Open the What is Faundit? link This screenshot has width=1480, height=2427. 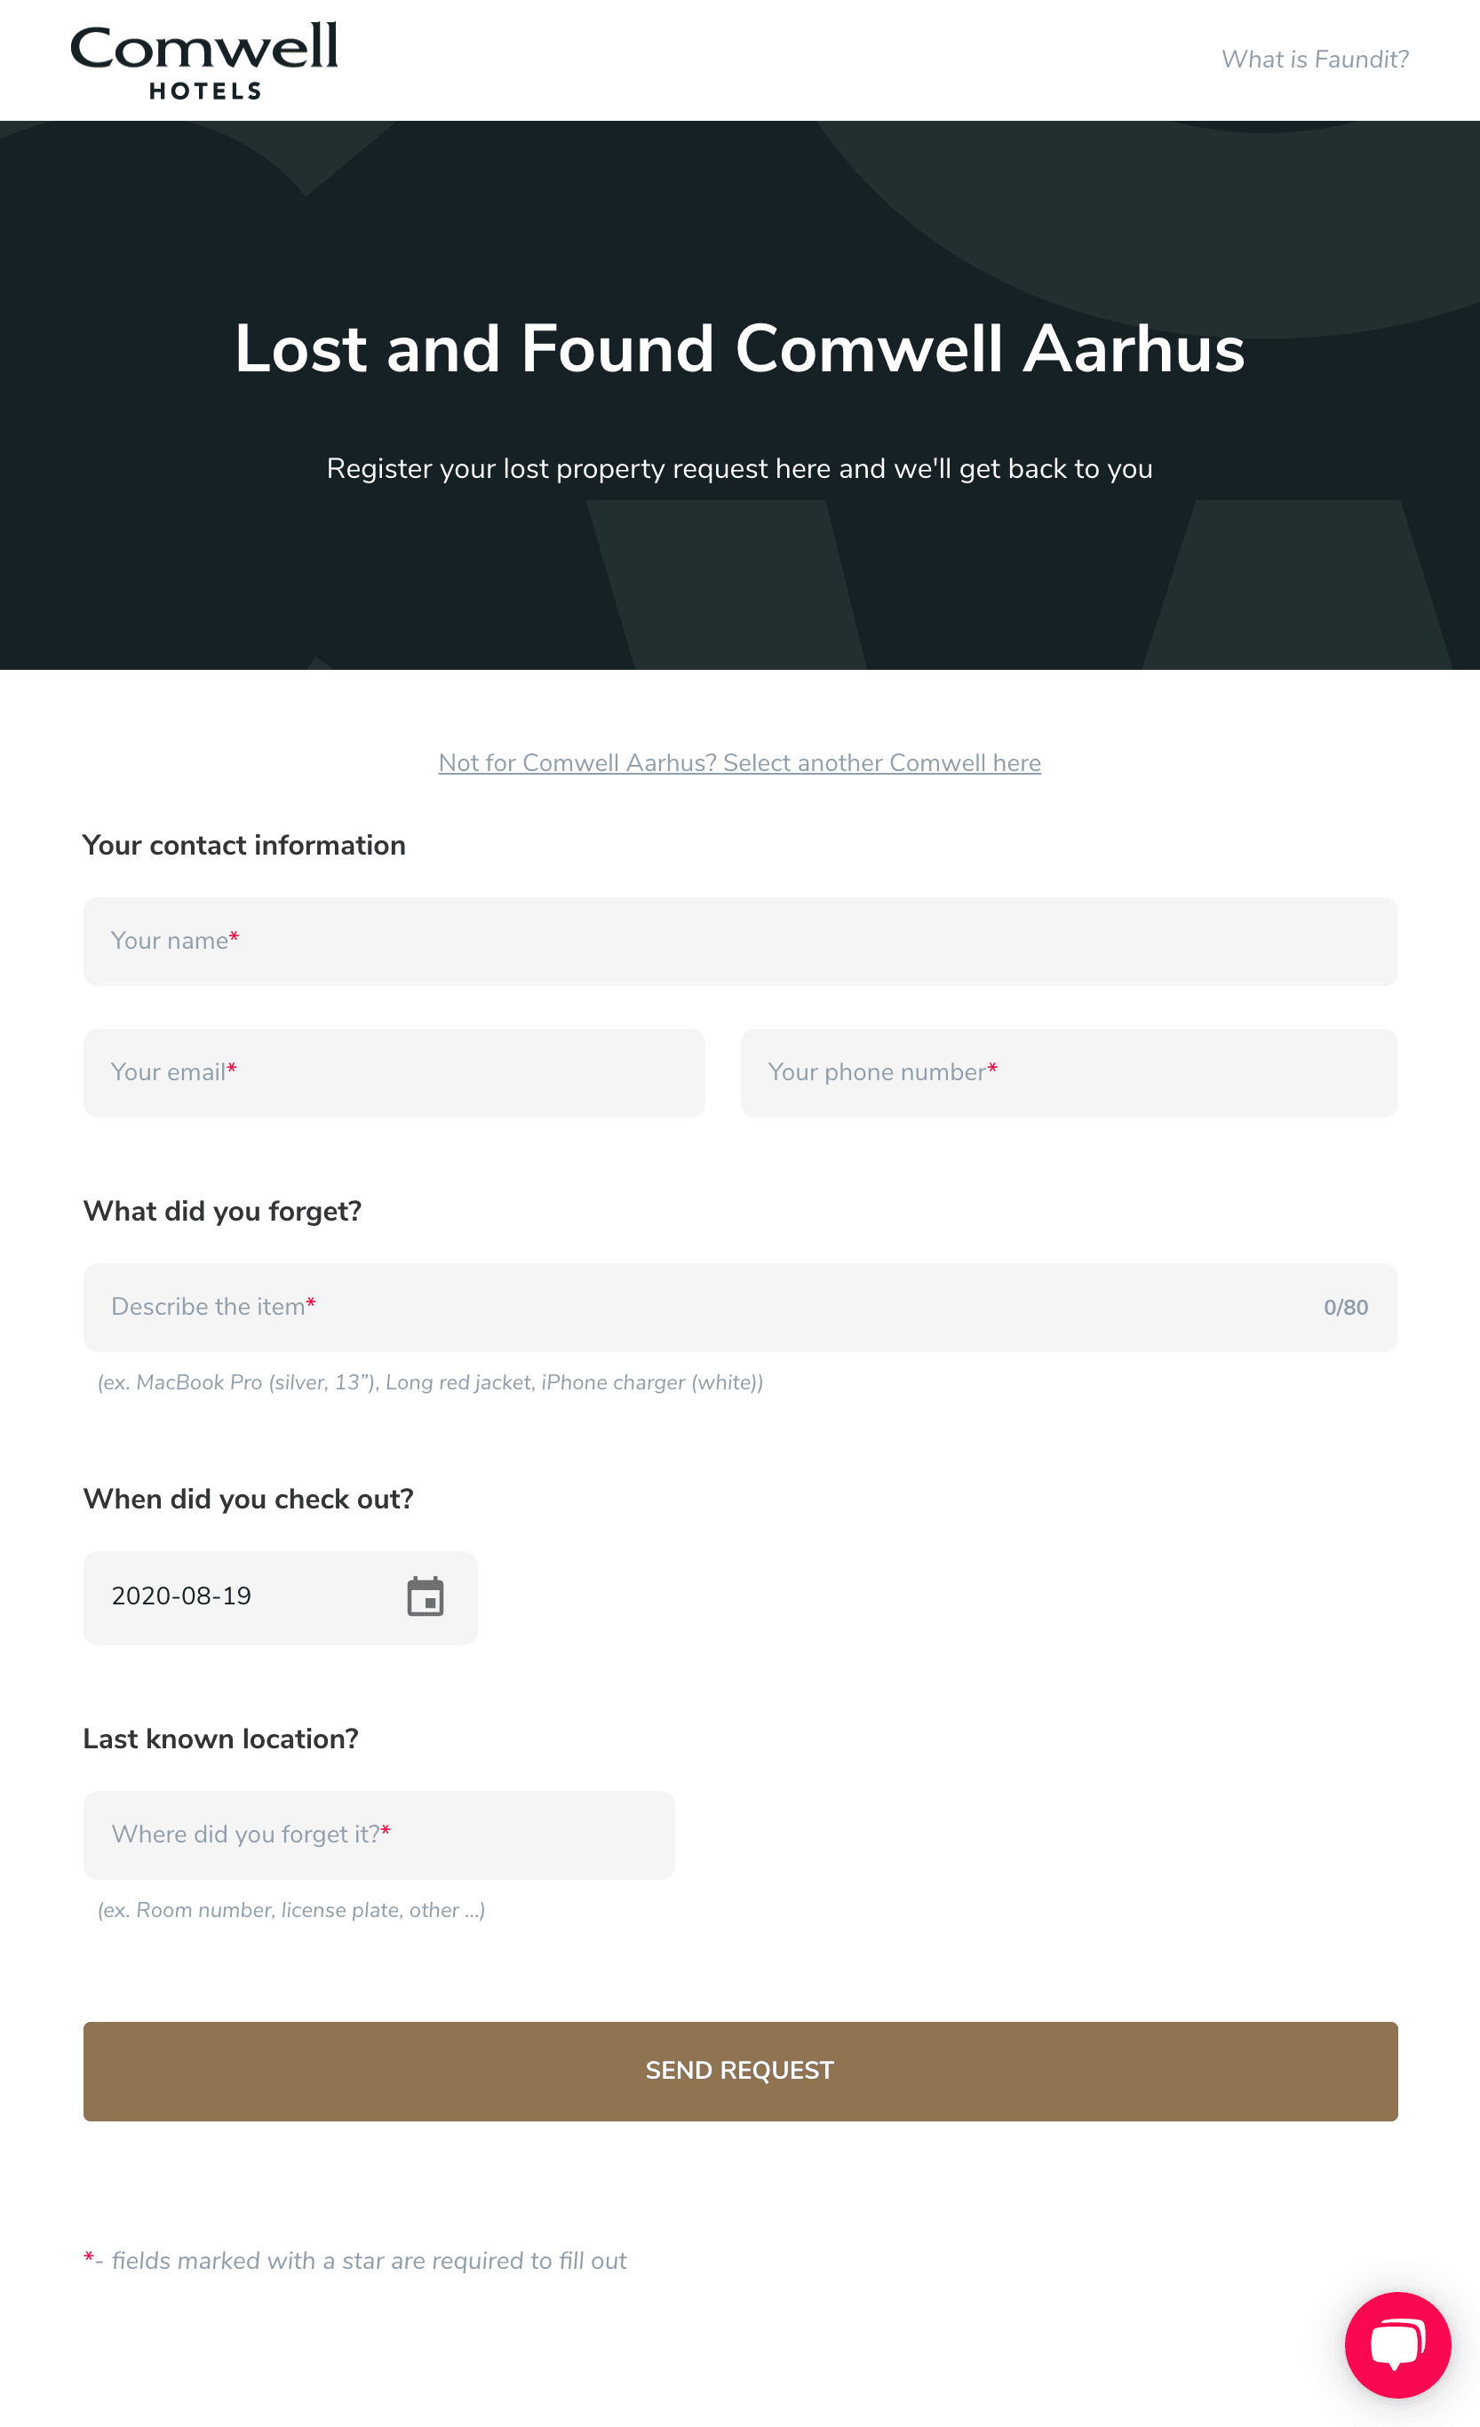click(x=1315, y=60)
